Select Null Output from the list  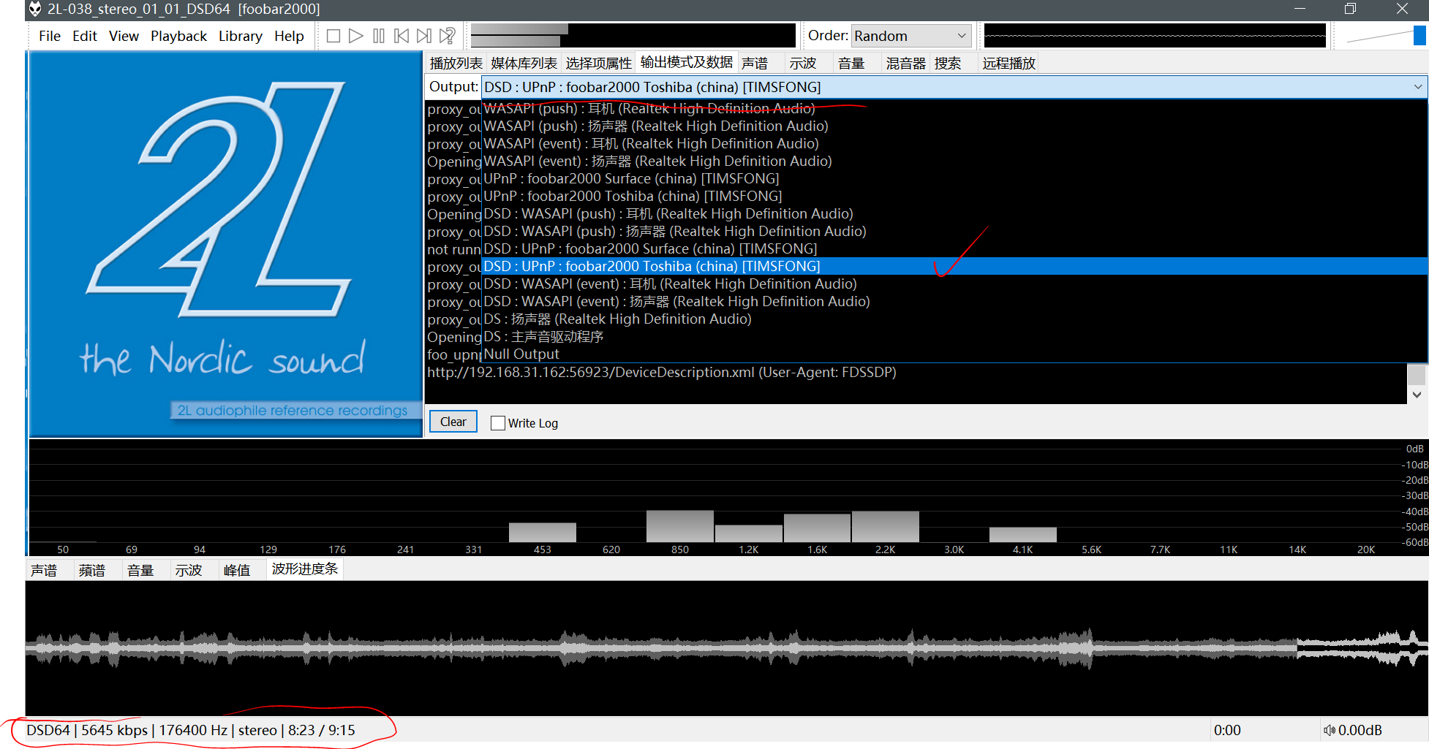coord(521,354)
